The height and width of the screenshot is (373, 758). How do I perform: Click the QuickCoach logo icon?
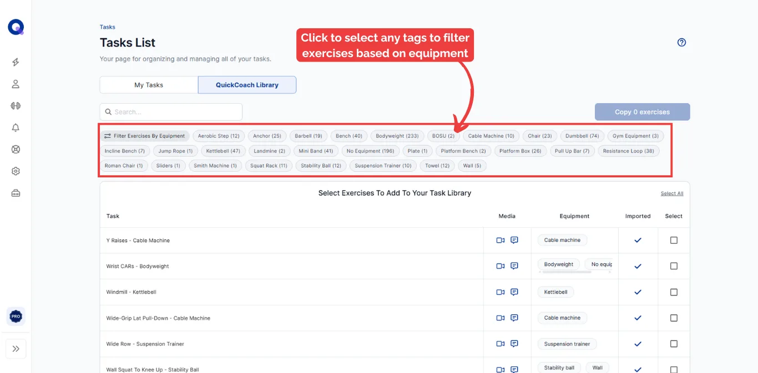coord(16,27)
